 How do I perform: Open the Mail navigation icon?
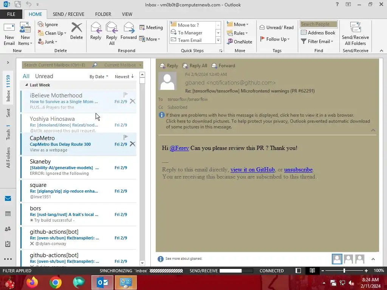(x=8, y=199)
